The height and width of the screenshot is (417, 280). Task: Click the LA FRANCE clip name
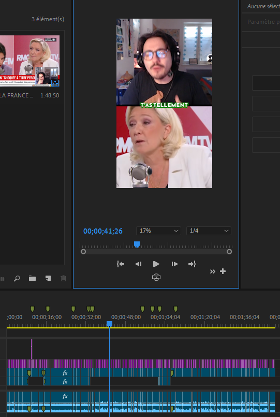click(17, 95)
